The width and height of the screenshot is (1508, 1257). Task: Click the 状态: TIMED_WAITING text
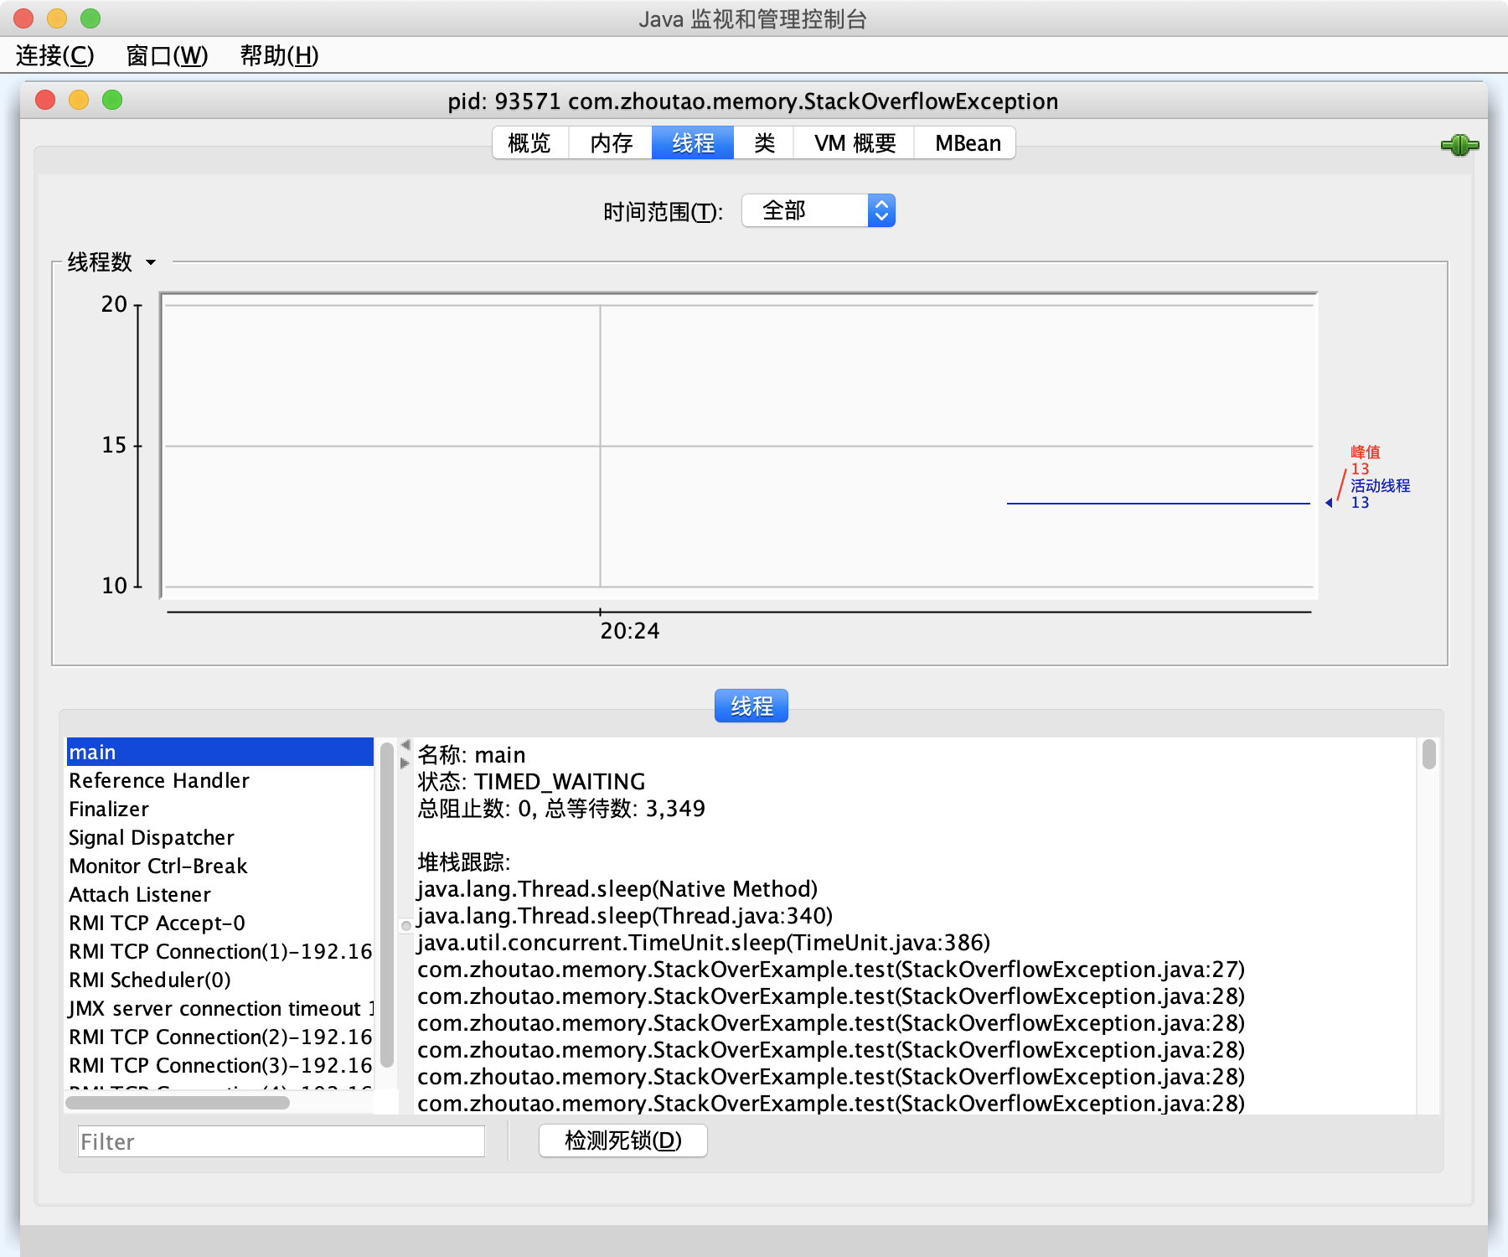[x=531, y=781]
